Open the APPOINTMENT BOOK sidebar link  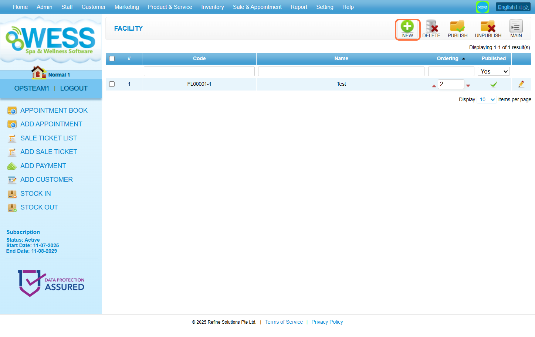(x=54, y=110)
